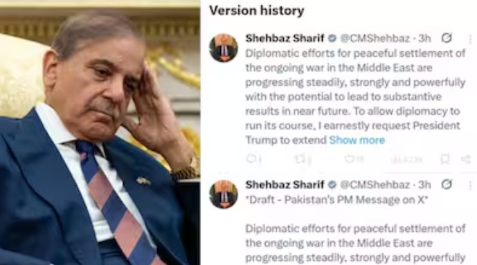Image resolution: width=477 pixels, height=265 pixels.
Task: Open three-dot more menu on first tweet
Action: [x=470, y=39]
